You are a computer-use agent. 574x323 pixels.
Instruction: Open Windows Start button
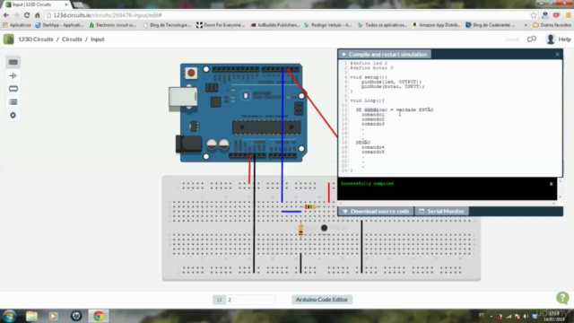(9, 316)
